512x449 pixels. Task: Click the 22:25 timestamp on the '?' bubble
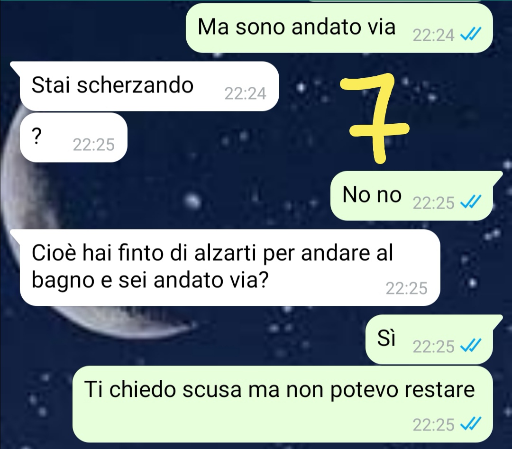[94, 145]
